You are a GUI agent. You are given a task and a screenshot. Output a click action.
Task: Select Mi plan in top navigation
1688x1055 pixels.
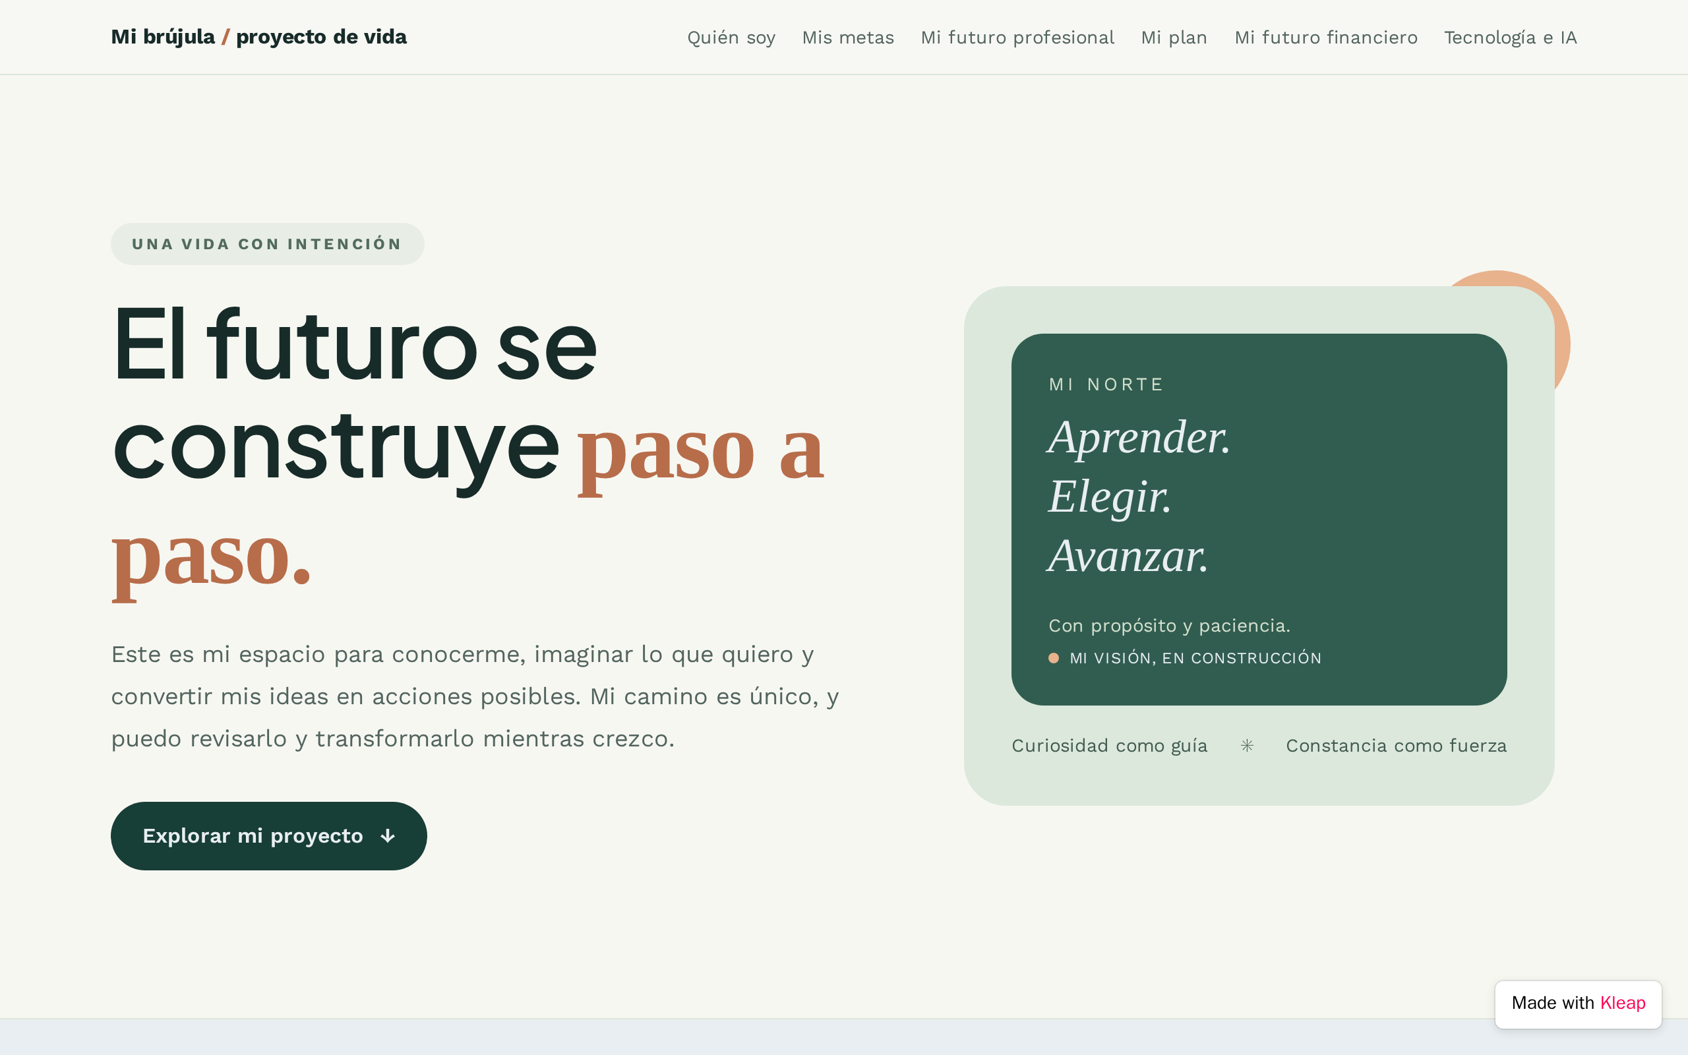pos(1174,38)
